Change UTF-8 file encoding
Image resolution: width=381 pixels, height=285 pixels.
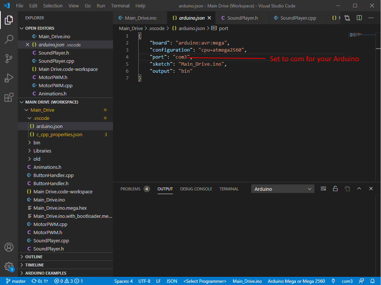tap(144, 281)
